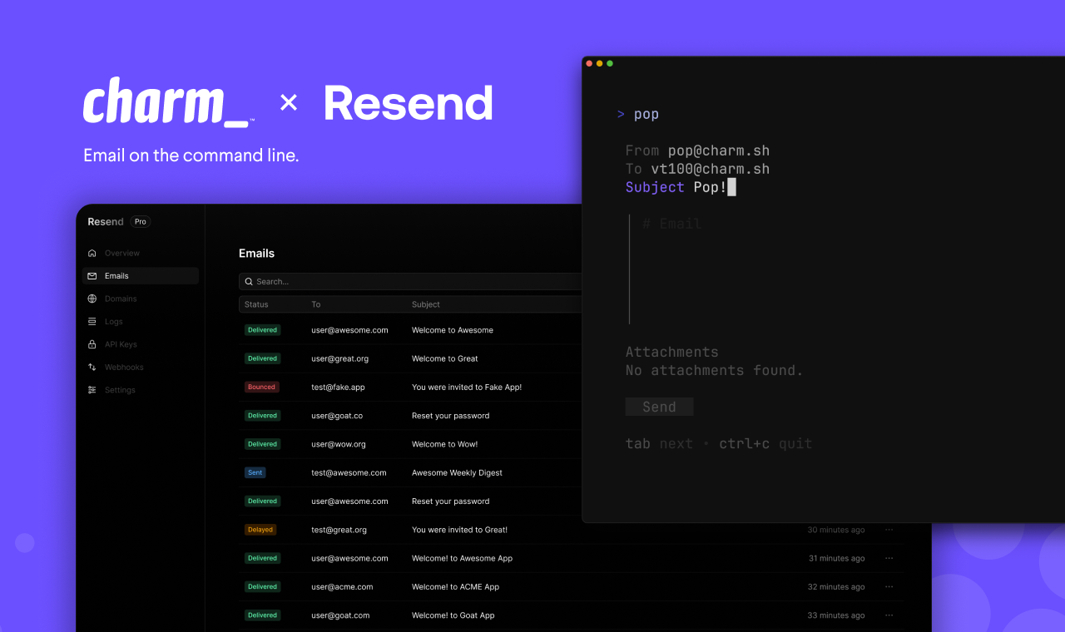The image size is (1065, 632).
Task: Click the Attachments heading in terminal
Action: tap(671, 352)
